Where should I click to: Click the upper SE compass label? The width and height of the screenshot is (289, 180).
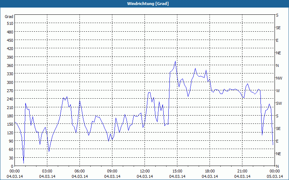[x=278, y=28]
